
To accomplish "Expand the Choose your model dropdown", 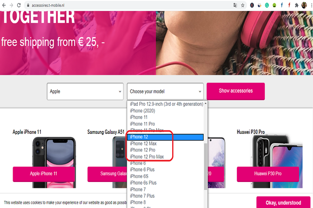I will pos(165,91).
